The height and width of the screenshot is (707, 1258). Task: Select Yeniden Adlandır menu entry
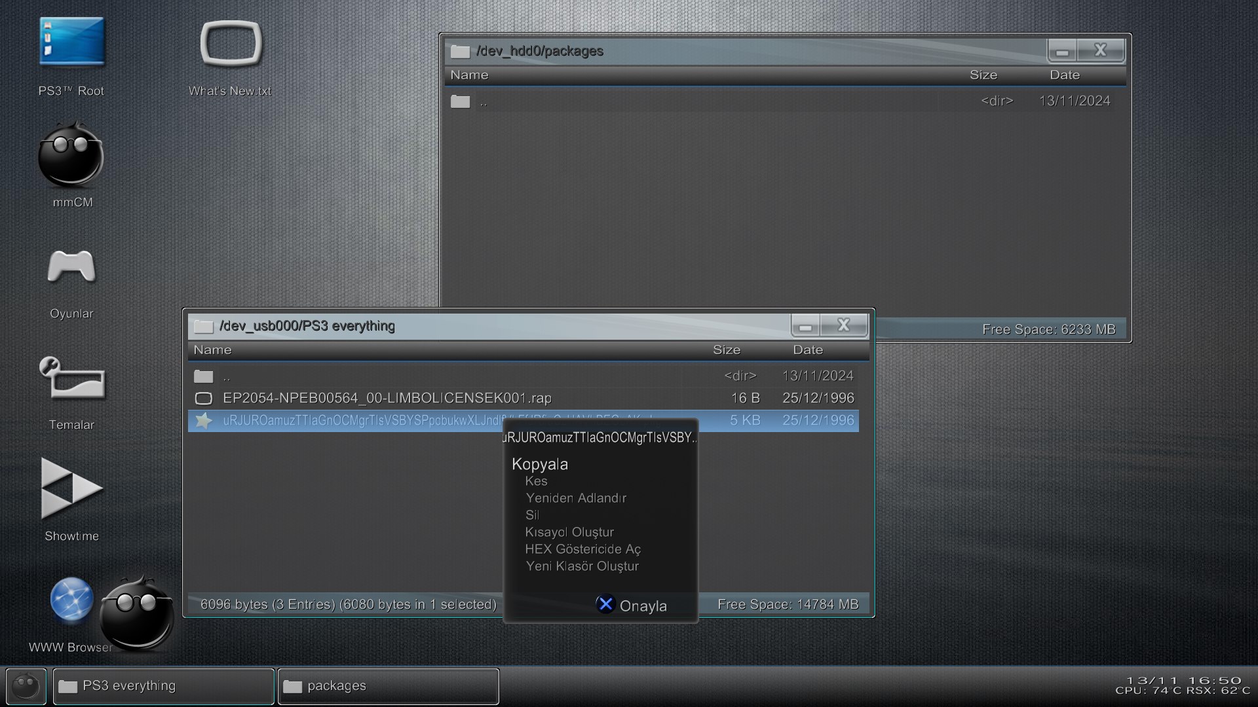[575, 498]
